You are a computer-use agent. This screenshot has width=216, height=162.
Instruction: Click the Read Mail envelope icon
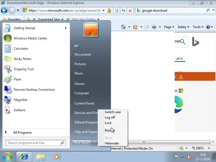click(147, 27)
